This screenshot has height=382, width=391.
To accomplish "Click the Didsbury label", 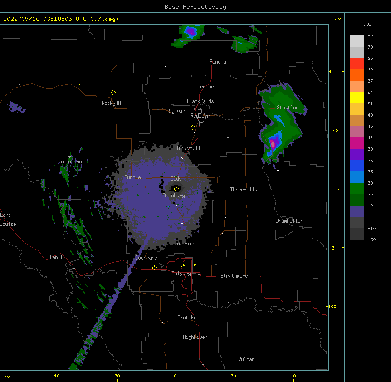I will click(x=174, y=196).
